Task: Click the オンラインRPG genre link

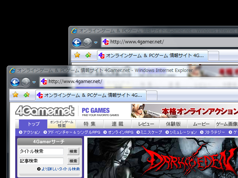Action: (x=120, y=132)
